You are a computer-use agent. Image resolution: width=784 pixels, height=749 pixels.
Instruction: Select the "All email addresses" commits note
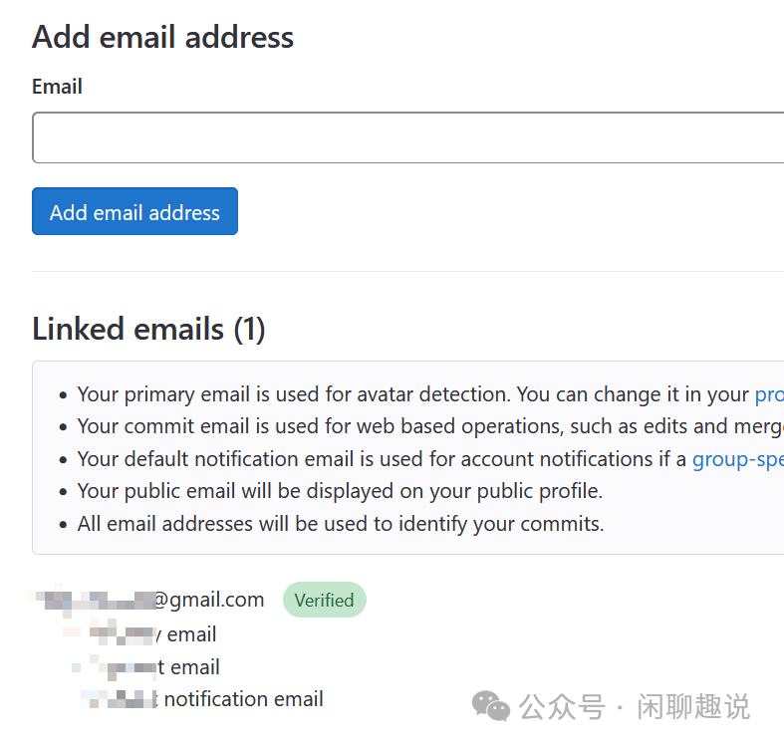click(341, 524)
